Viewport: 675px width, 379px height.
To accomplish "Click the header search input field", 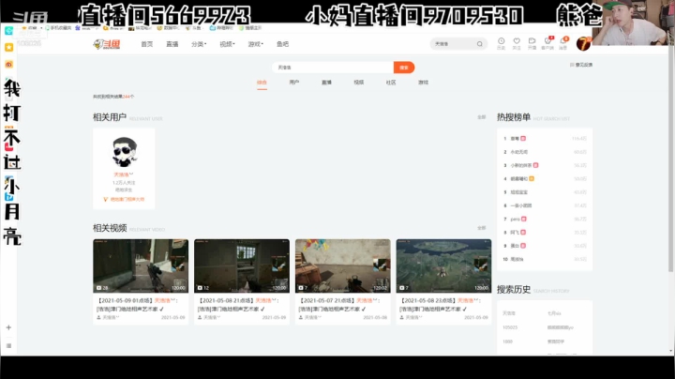I will point(454,44).
